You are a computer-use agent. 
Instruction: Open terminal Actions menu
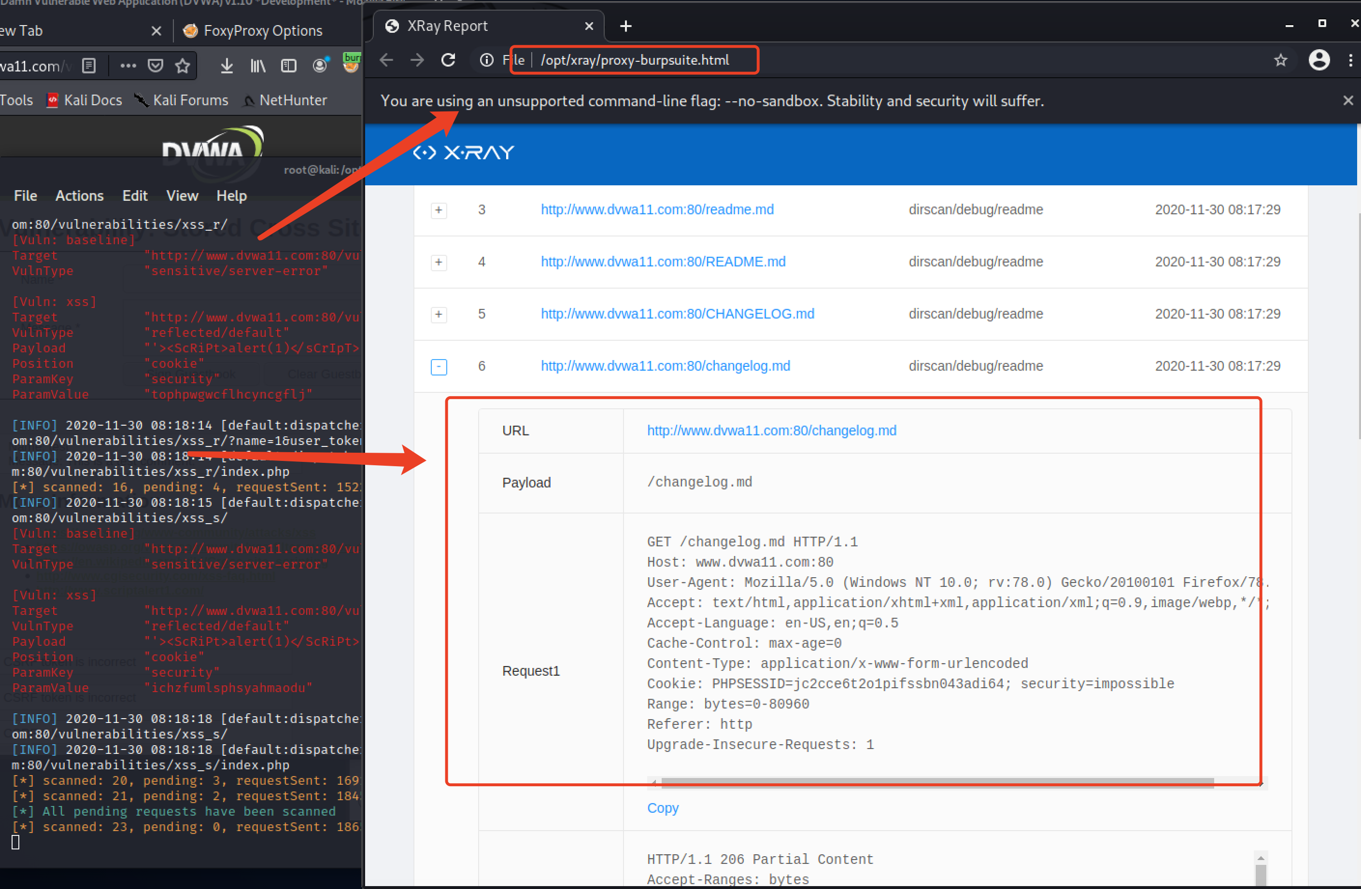tap(80, 196)
